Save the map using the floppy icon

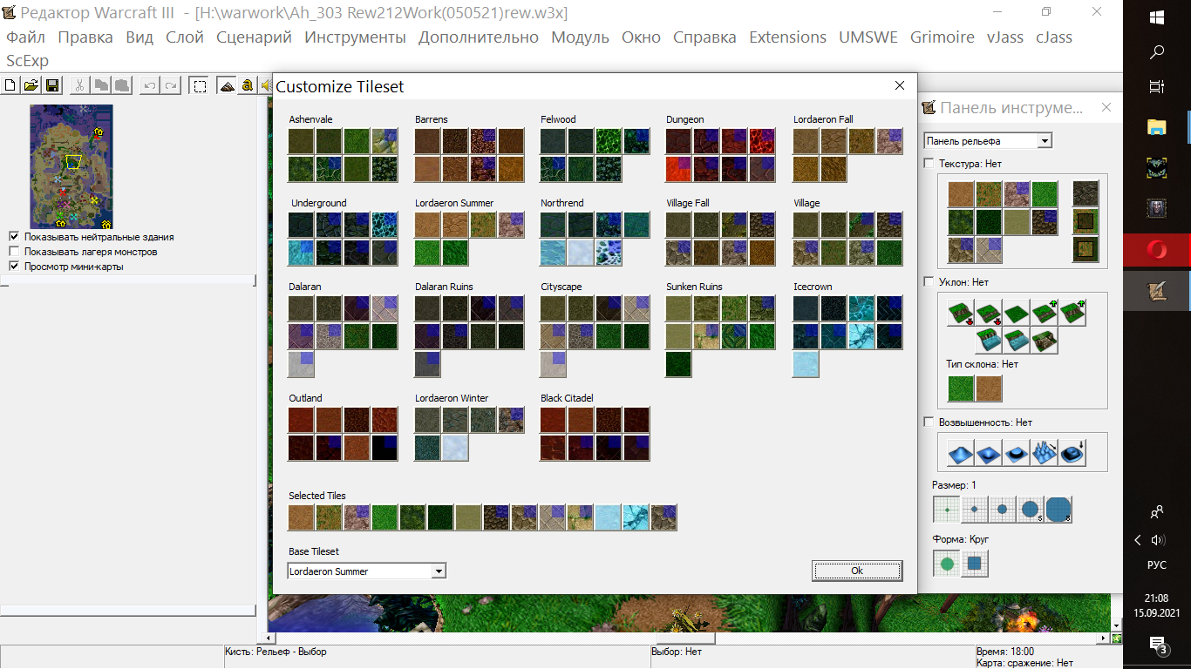tap(52, 85)
